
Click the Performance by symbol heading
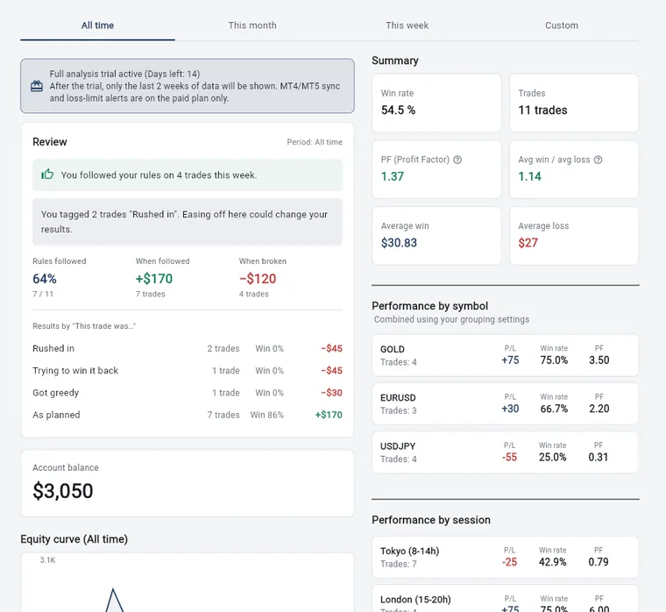point(430,306)
